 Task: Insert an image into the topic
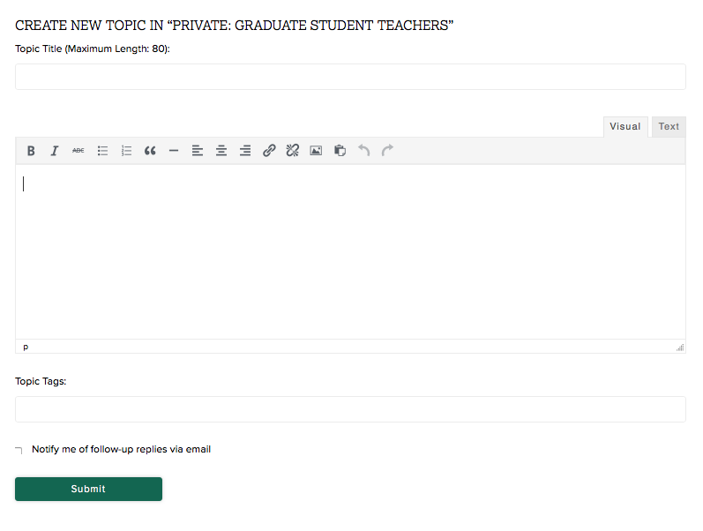pyautogui.click(x=316, y=151)
